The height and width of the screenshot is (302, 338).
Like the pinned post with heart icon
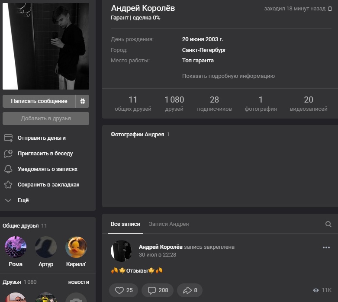[x=124, y=290]
